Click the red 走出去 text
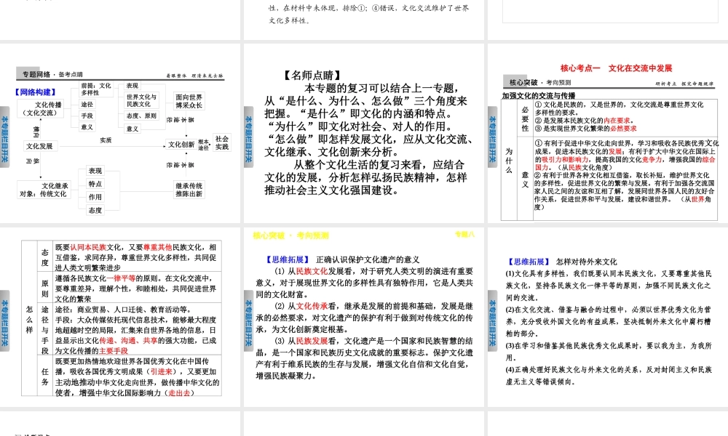 (x=179, y=393)
